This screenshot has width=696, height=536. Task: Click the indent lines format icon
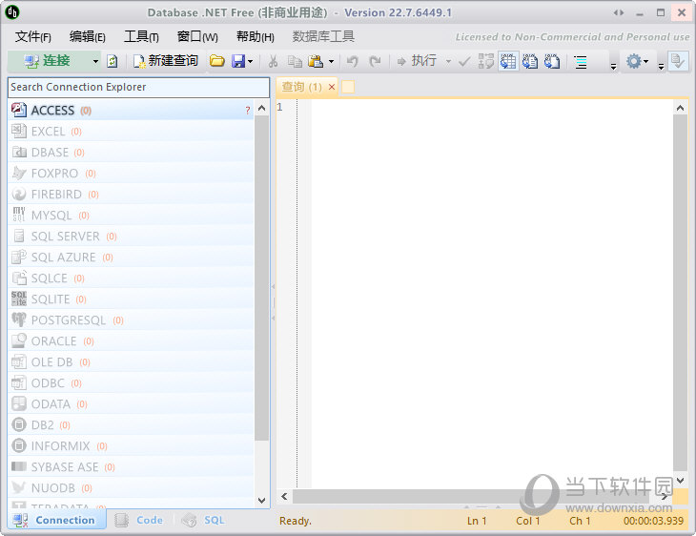(x=581, y=62)
